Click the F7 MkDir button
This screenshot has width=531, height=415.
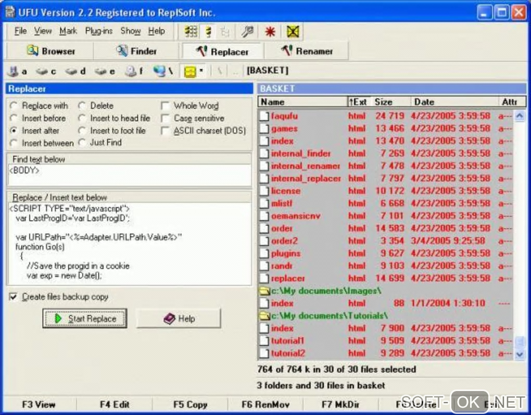coord(340,405)
